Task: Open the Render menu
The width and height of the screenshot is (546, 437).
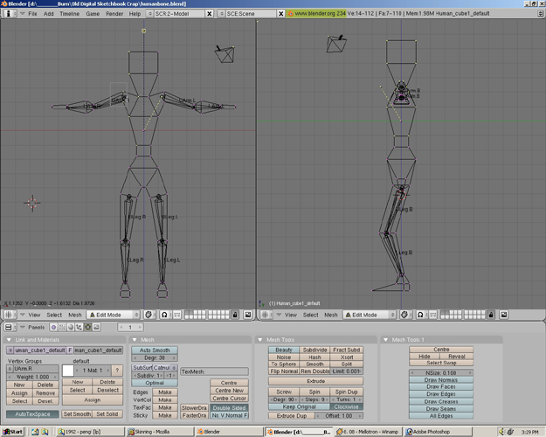Action: 114,14
